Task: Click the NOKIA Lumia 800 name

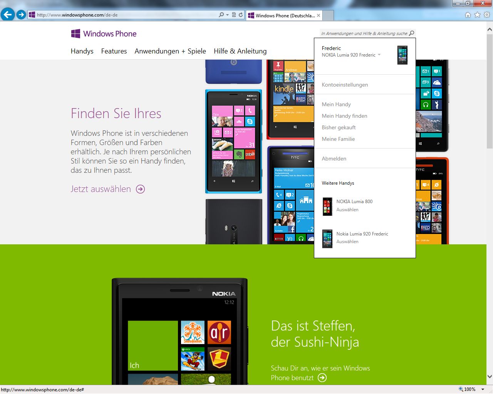Action: (354, 202)
